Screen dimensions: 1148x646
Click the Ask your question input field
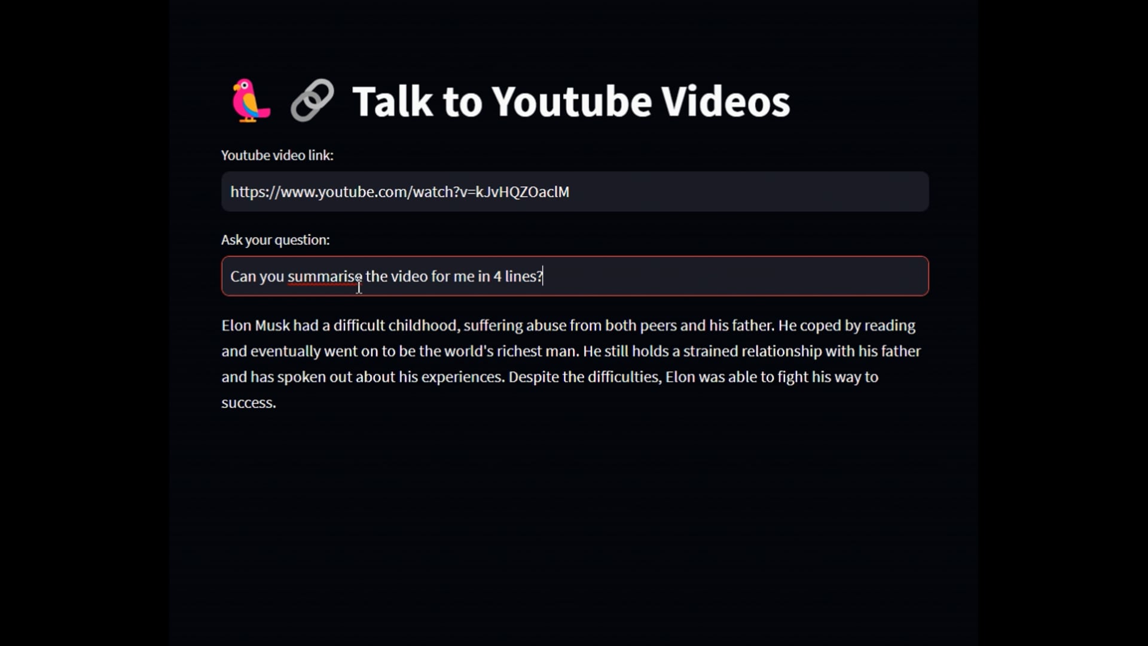575,276
